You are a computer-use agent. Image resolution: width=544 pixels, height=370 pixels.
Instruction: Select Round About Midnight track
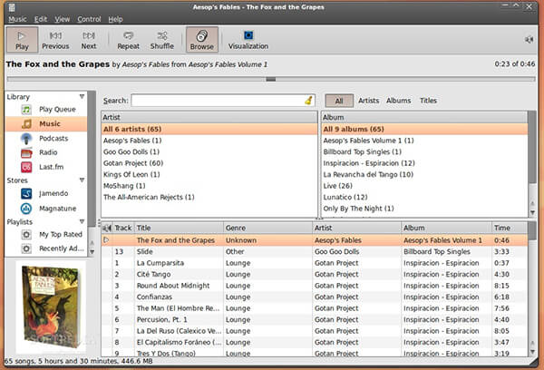tap(315, 286)
